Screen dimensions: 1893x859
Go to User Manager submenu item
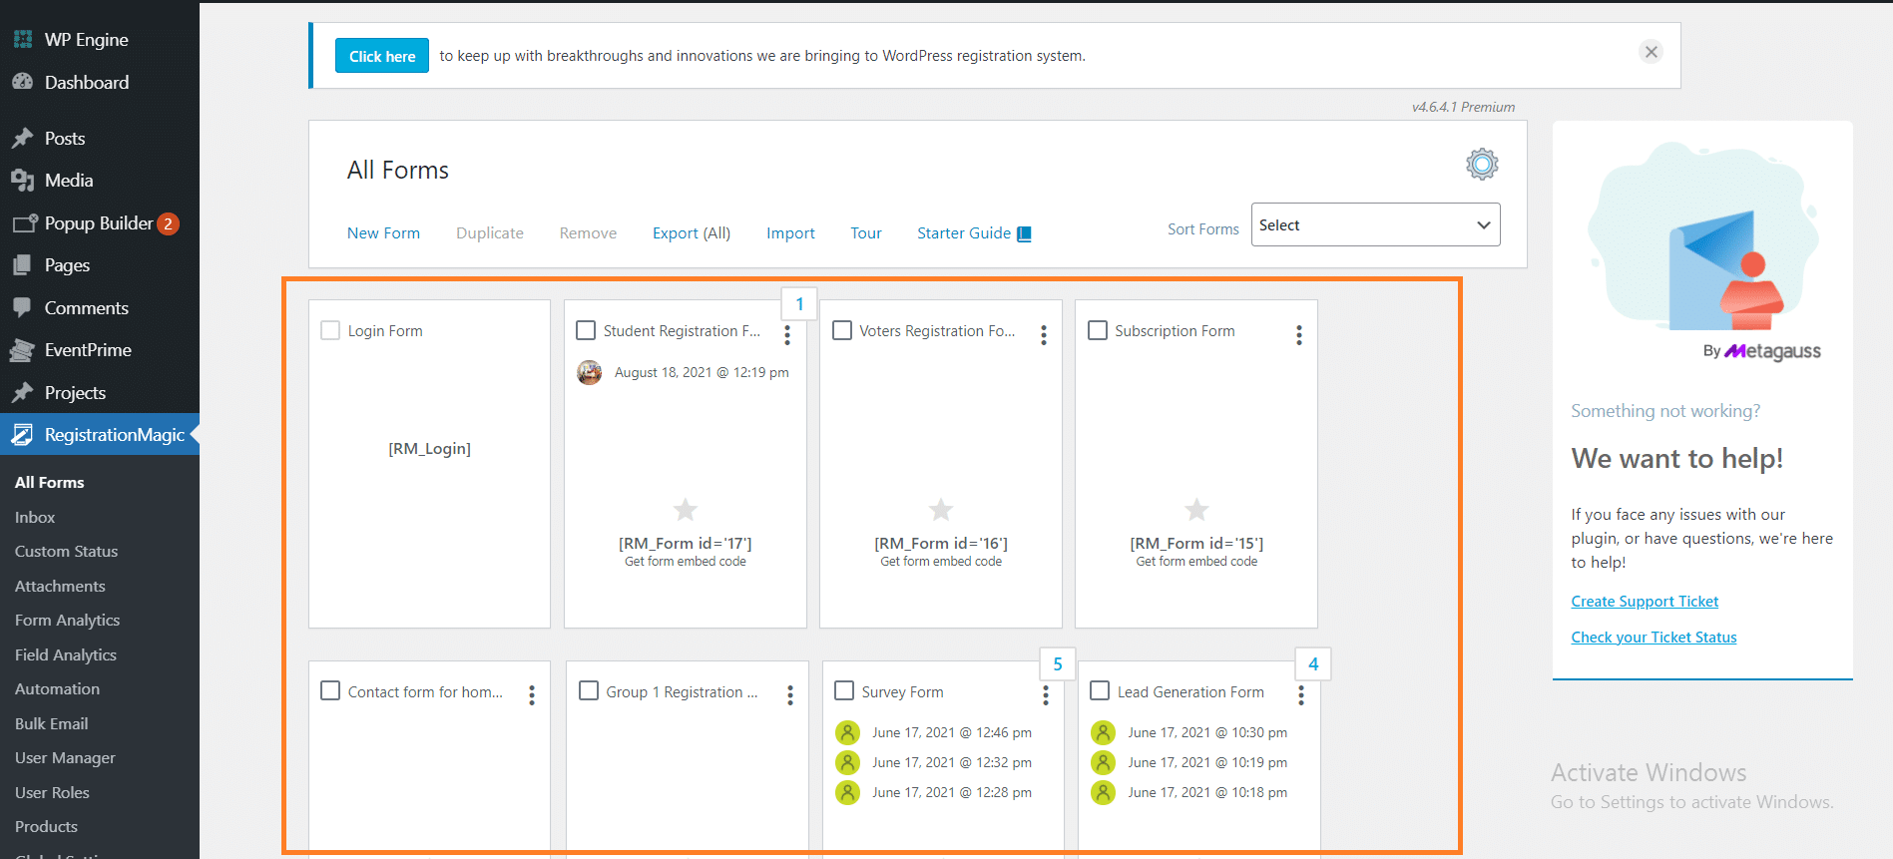65,758
